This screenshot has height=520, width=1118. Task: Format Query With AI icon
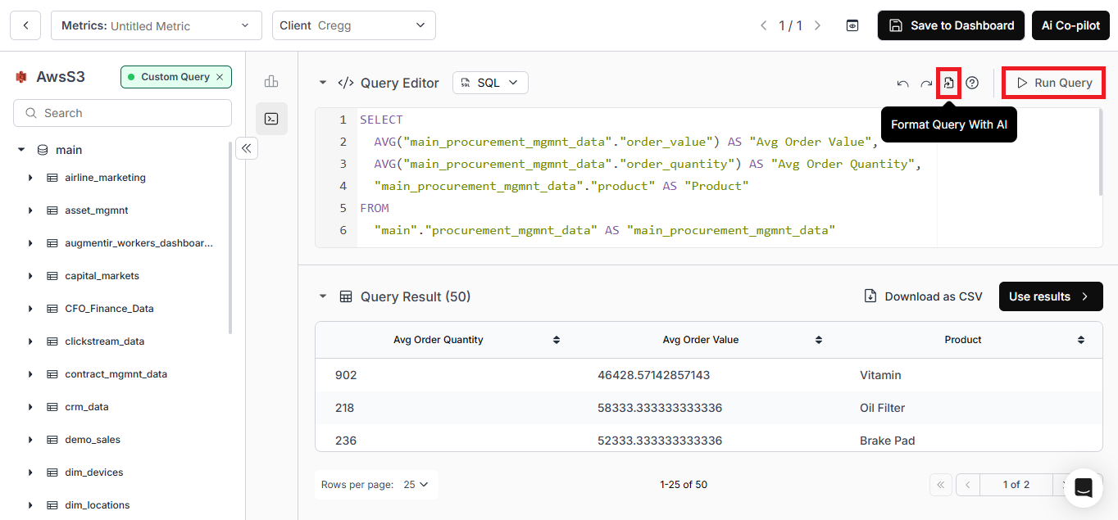949,83
